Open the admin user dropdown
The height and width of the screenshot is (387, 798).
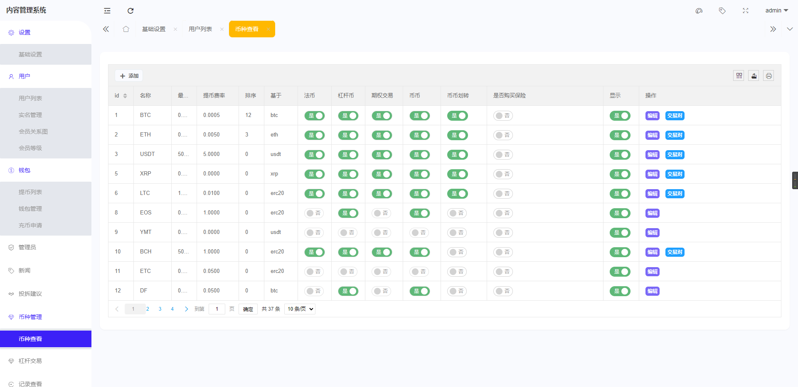[776, 11]
